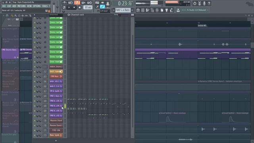The height and width of the screenshot is (143, 254).
Task: Click the one-click audio recording microphone icon
Action: click(204, 3)
